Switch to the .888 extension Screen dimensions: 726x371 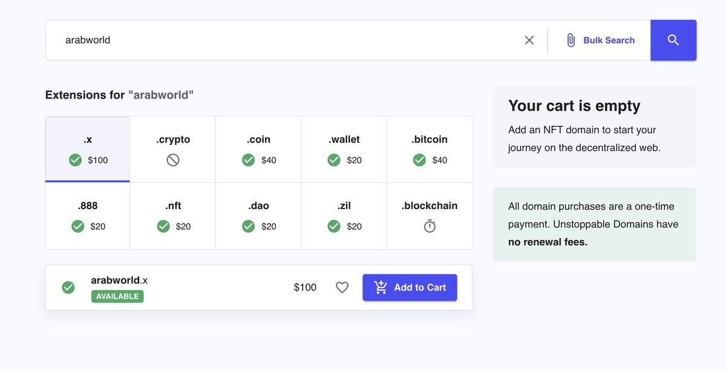[88, 216]
